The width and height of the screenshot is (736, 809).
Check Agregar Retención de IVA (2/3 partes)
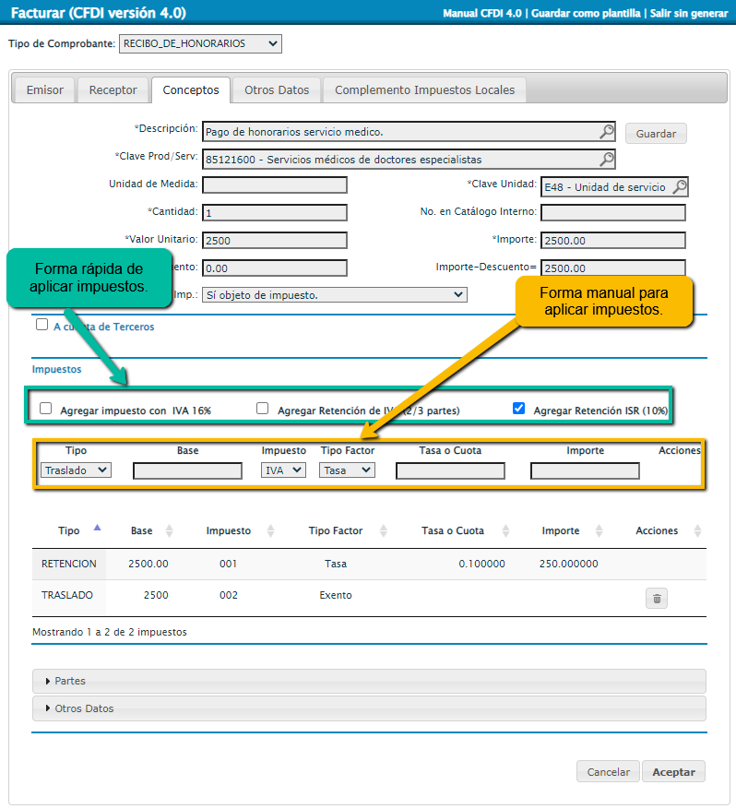point(263,409)
